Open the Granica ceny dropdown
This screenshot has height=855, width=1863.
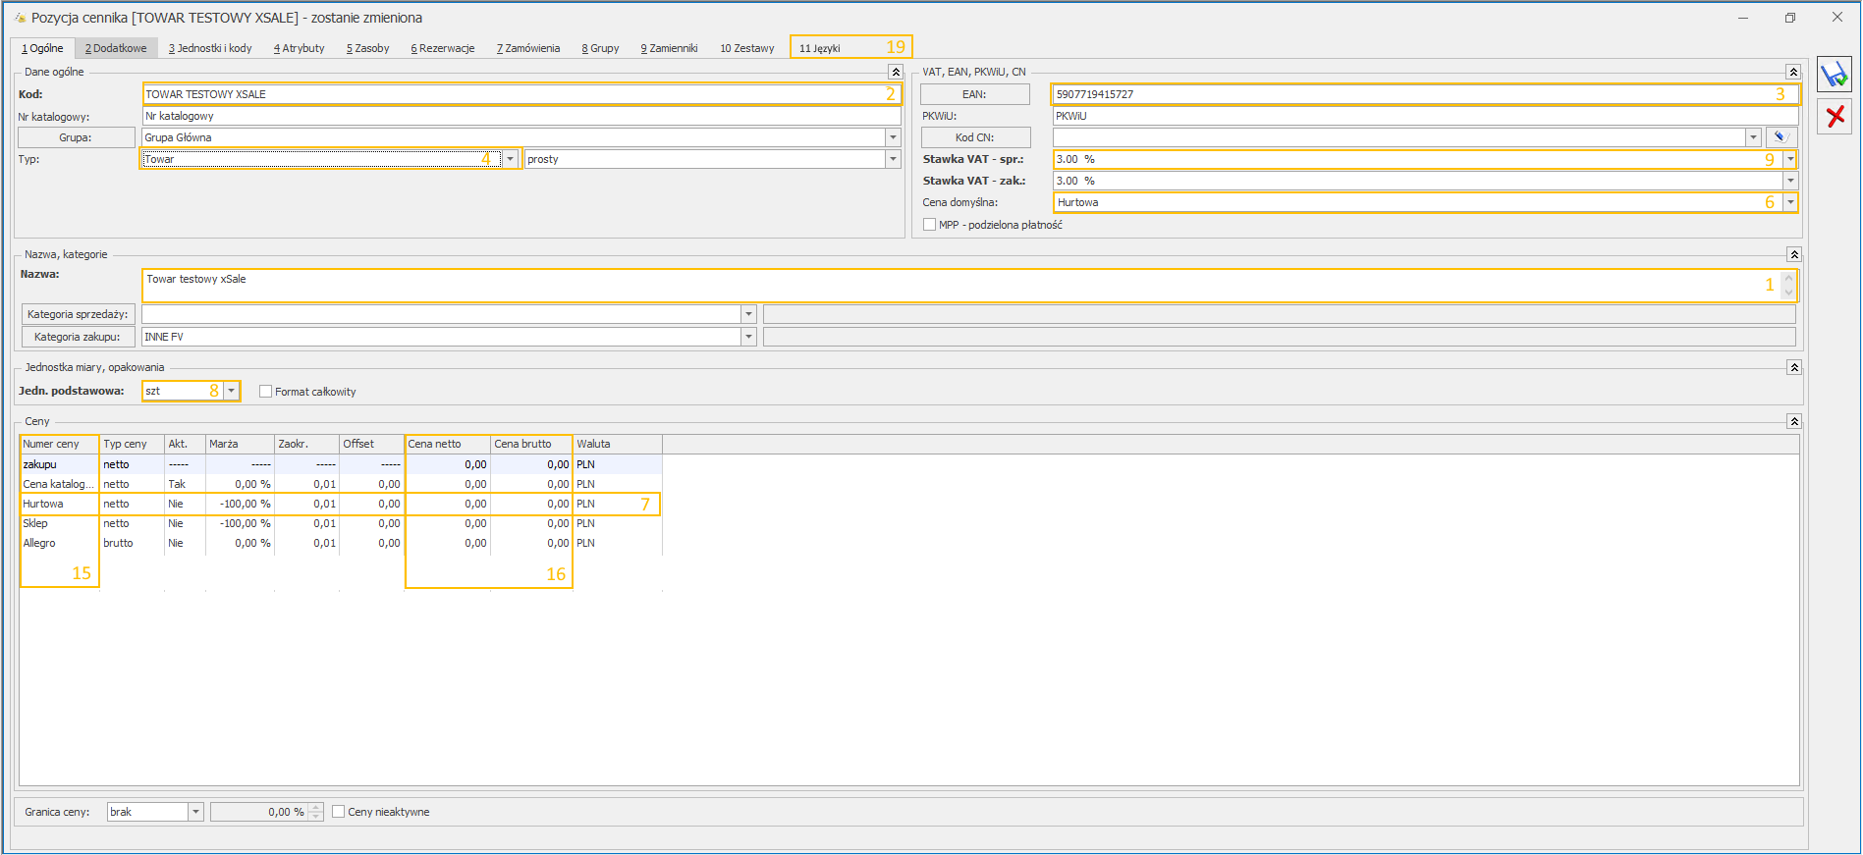coord(195,812)
